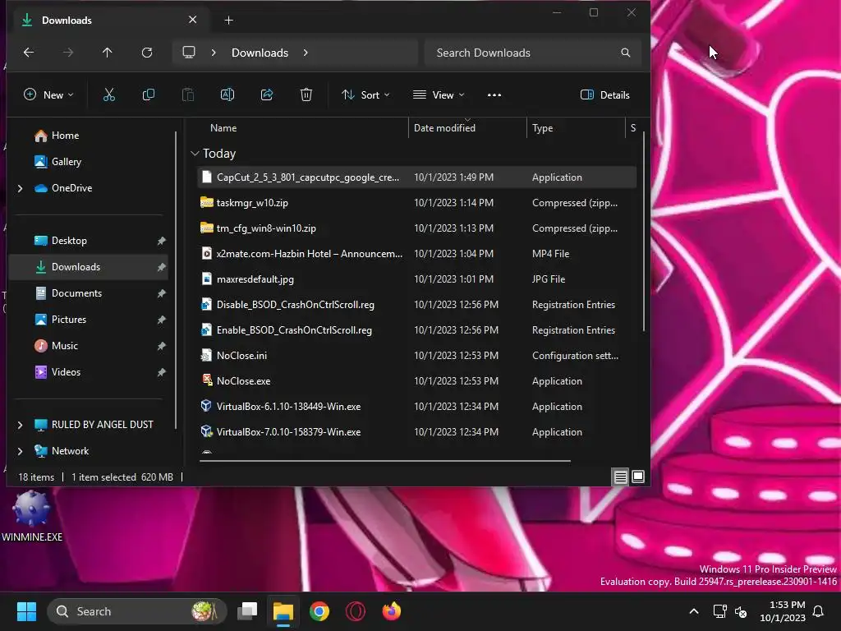Click the file list vertical scrollbar
The height and width of the screenshot is (631, 841).
click(x=644, y=231)
